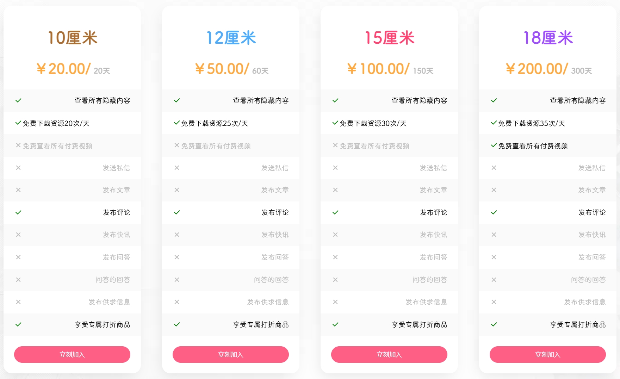Select the 10厘米 plan title
This screenshot has width=620, height=379.
click(72, 38)
